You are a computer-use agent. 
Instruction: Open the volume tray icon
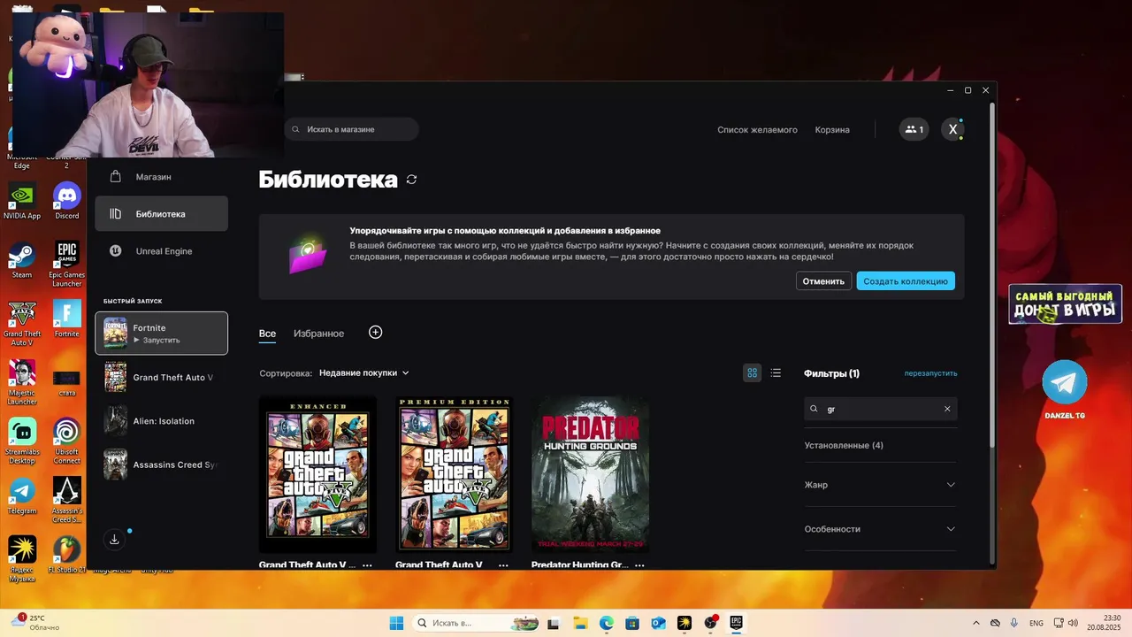click(x=1073, y=623)
